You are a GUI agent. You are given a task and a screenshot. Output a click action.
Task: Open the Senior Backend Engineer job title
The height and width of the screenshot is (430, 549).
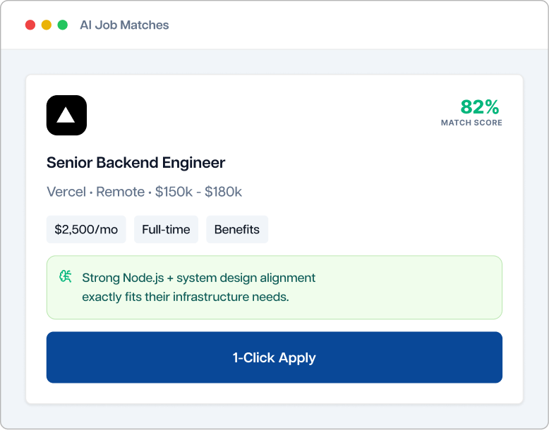click(136, 163)
